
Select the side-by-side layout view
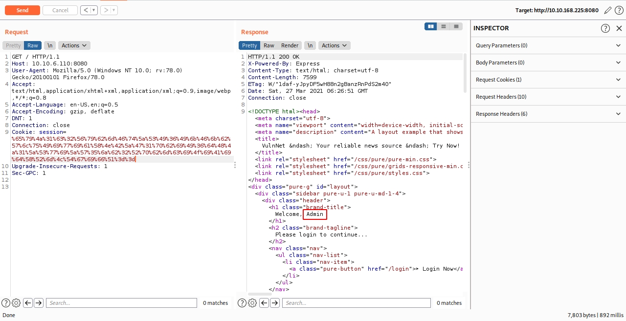click(x=431, y=26)
